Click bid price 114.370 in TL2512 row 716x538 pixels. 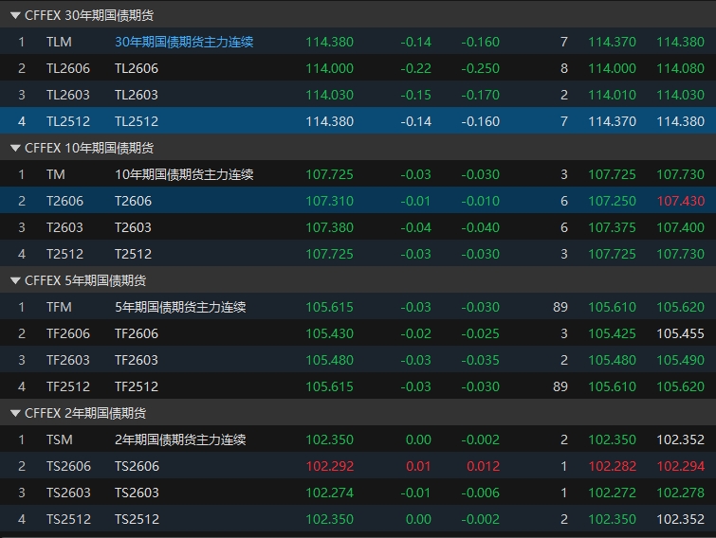pos(612,121)
